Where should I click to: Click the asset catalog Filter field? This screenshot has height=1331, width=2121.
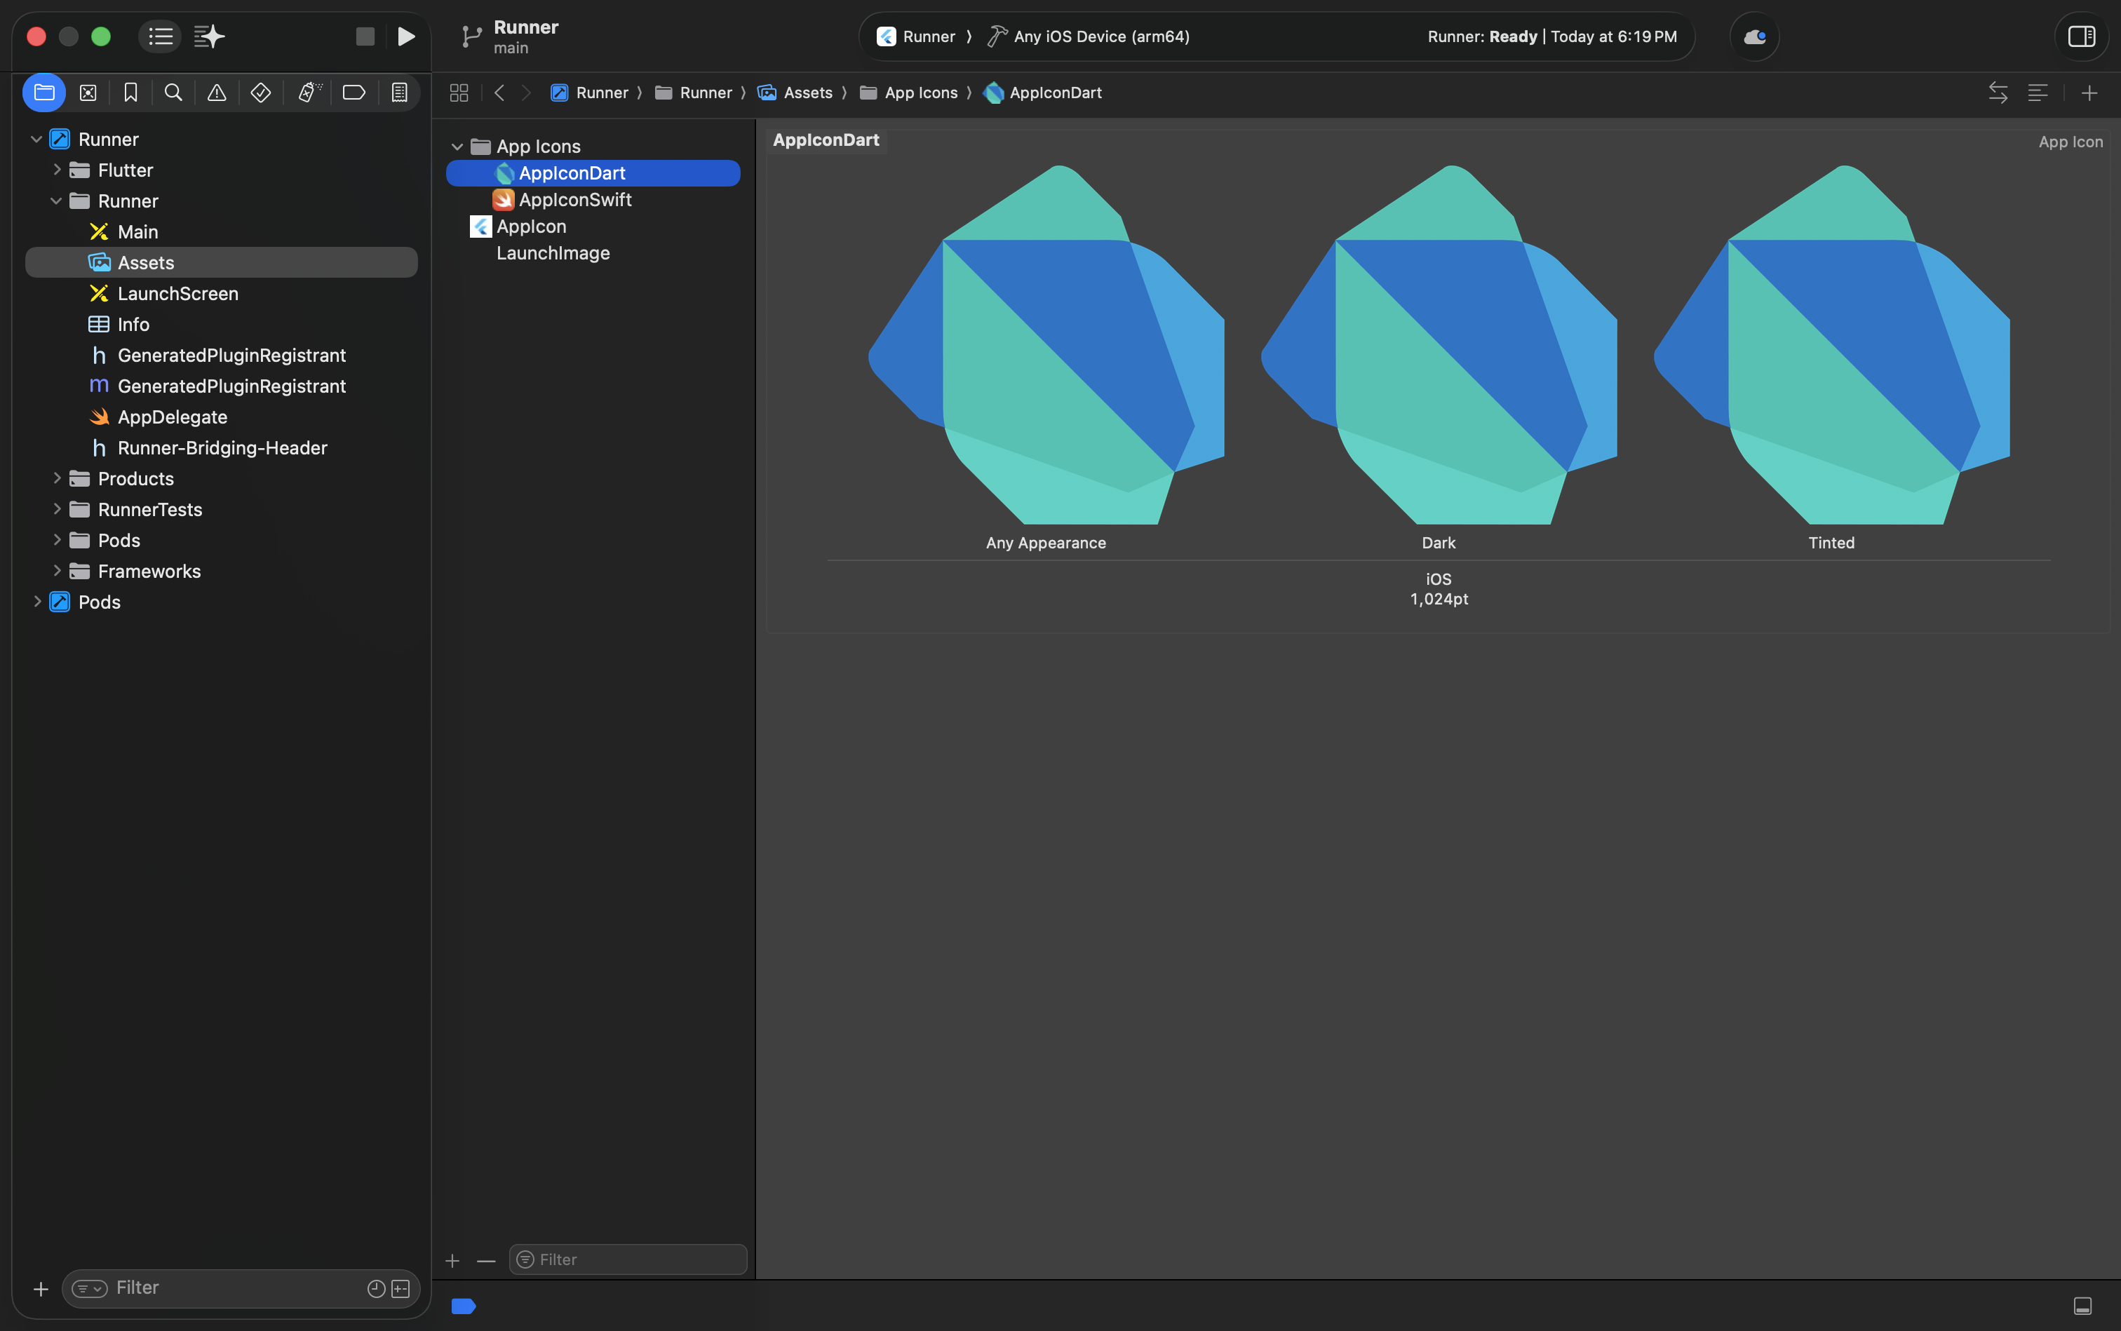point(628,1259)
